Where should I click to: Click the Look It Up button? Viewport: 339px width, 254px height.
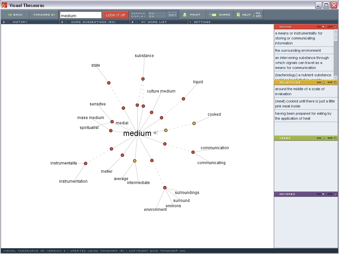pos(115,15)
